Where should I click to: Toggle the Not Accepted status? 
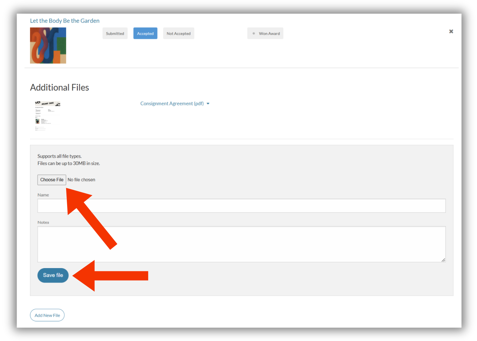point(178,34)
